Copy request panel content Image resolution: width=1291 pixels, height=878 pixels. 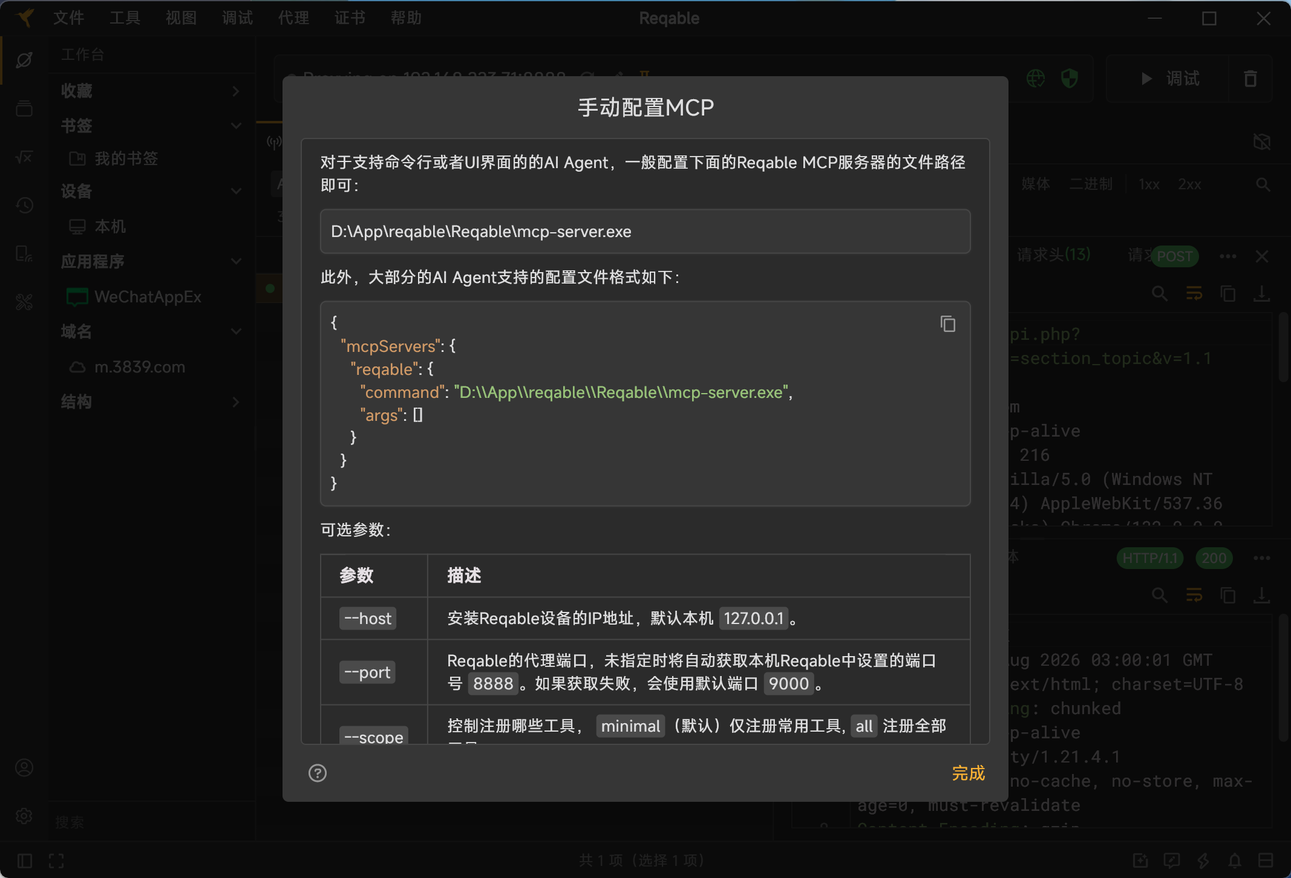tap(1227, 294)
